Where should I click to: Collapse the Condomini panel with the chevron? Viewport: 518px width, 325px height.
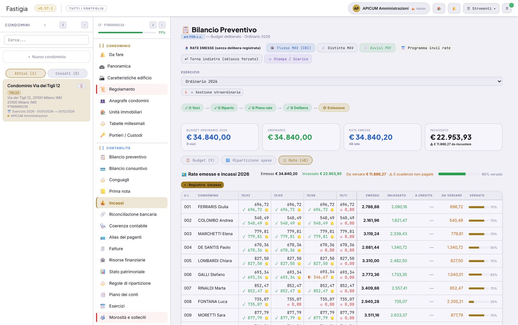click(84, 25)
